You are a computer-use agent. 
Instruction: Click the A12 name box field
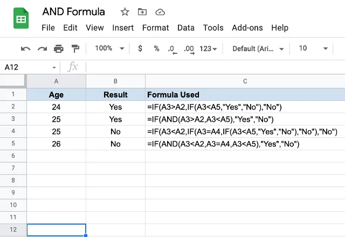(x=30, y=67)
